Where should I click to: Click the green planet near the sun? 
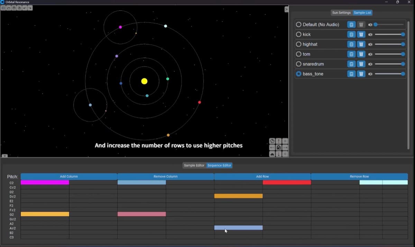coord(168,79)
